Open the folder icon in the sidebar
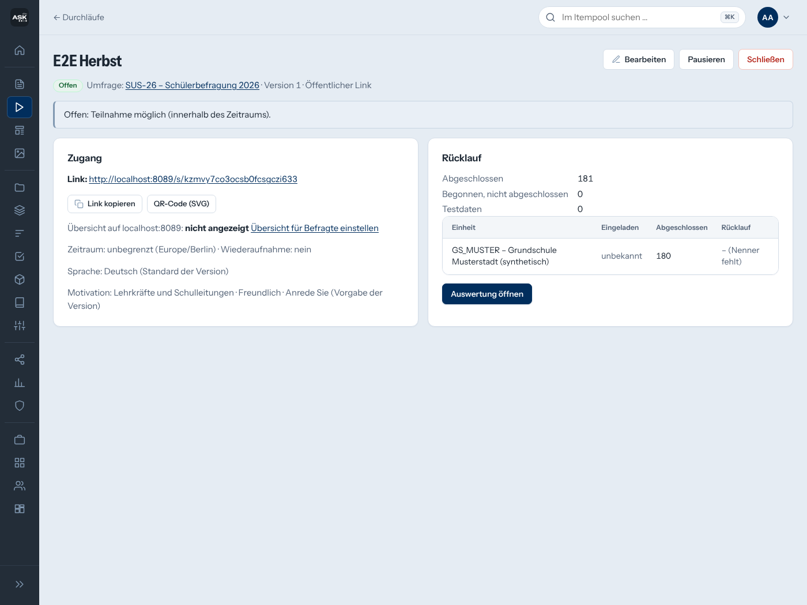Screen dimensions: 807x605 click(x=20, y=187)
